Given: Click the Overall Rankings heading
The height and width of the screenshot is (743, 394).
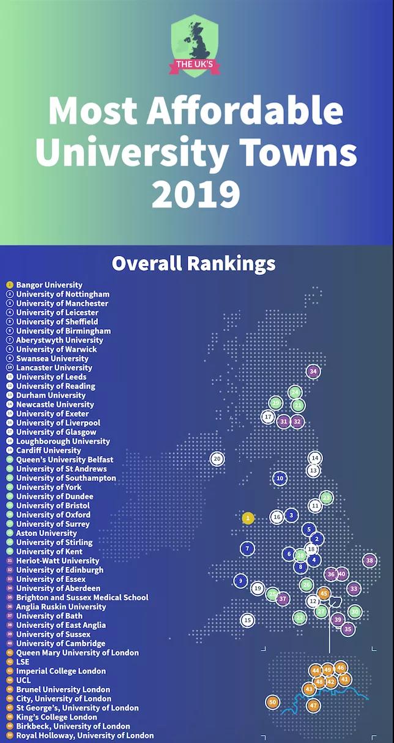Looking at the screenshot, I should pos(193,264).
